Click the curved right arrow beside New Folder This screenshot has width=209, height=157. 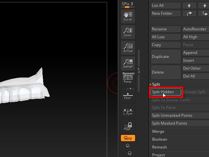189,13
